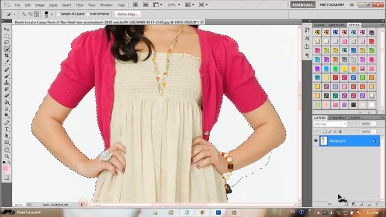Image resolution: width=386 pixels, height=217 pixels.
Task: Toggle Quick Mask mode
Action: coord(7,177)
